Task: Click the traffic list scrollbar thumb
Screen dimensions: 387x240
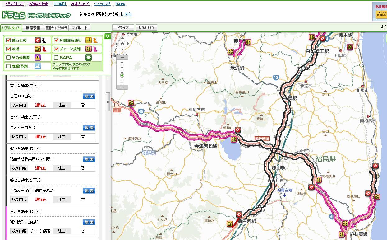Action: [x=108, y=101]
